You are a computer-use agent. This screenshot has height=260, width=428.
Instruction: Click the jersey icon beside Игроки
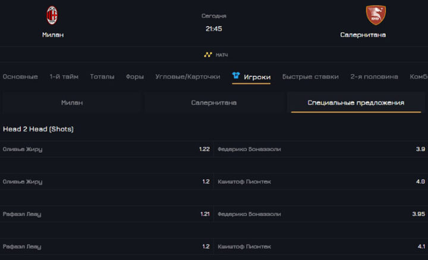[x=236, y=76]
